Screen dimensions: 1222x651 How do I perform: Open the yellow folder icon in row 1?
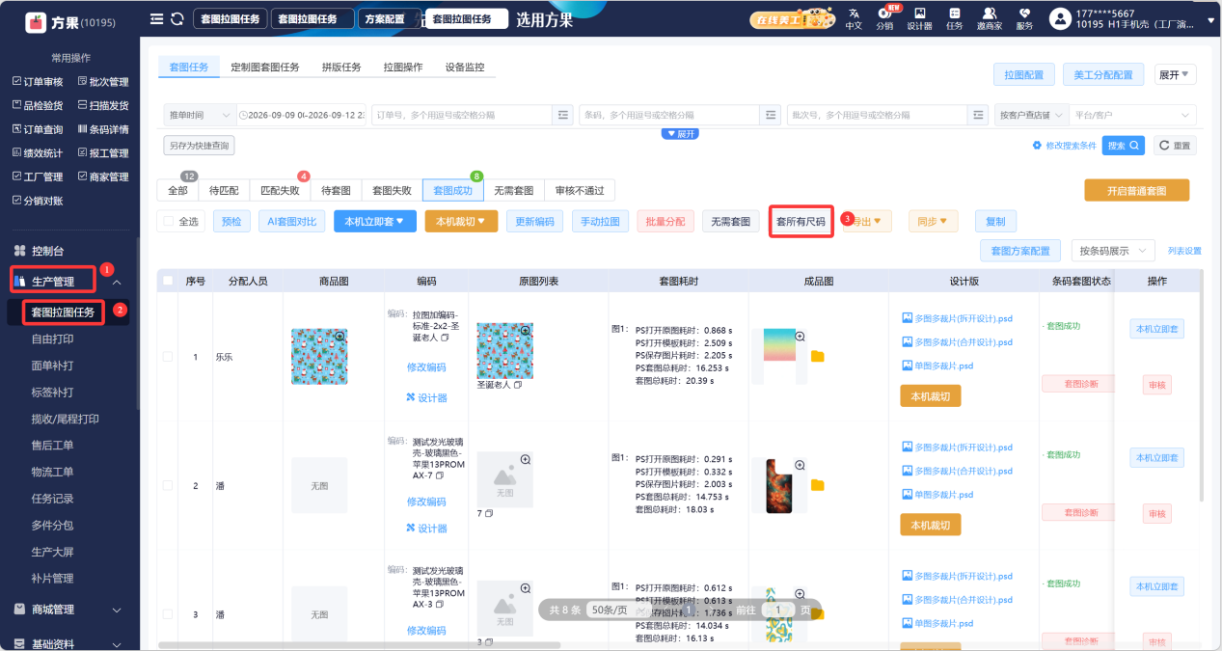coord(818,357)
